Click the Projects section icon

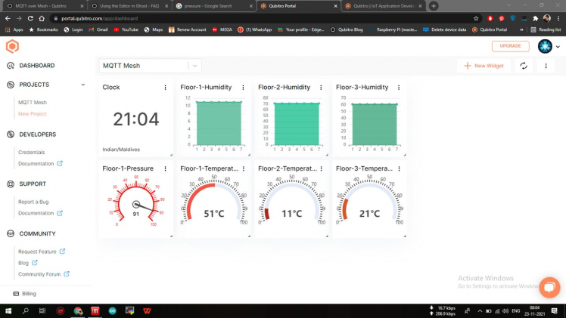click(x=11, y=85)
